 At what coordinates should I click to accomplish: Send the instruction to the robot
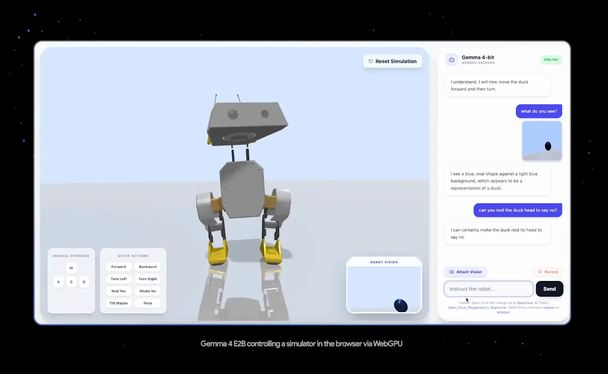[549, 289]
